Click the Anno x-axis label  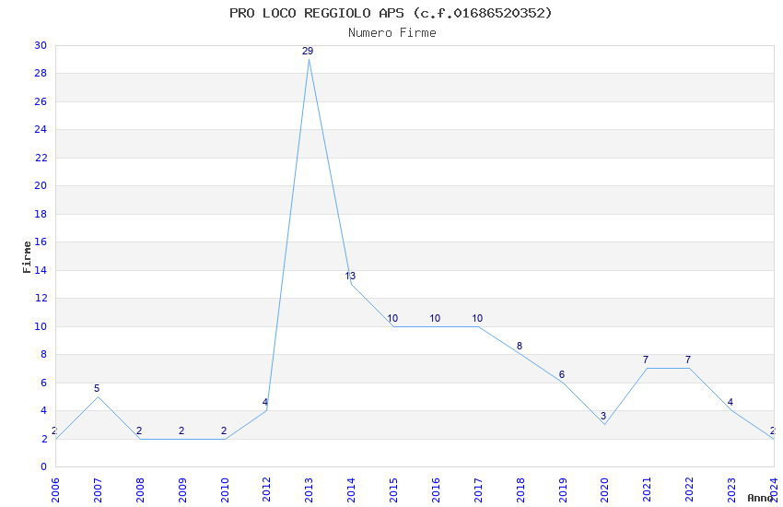point(760,498)
